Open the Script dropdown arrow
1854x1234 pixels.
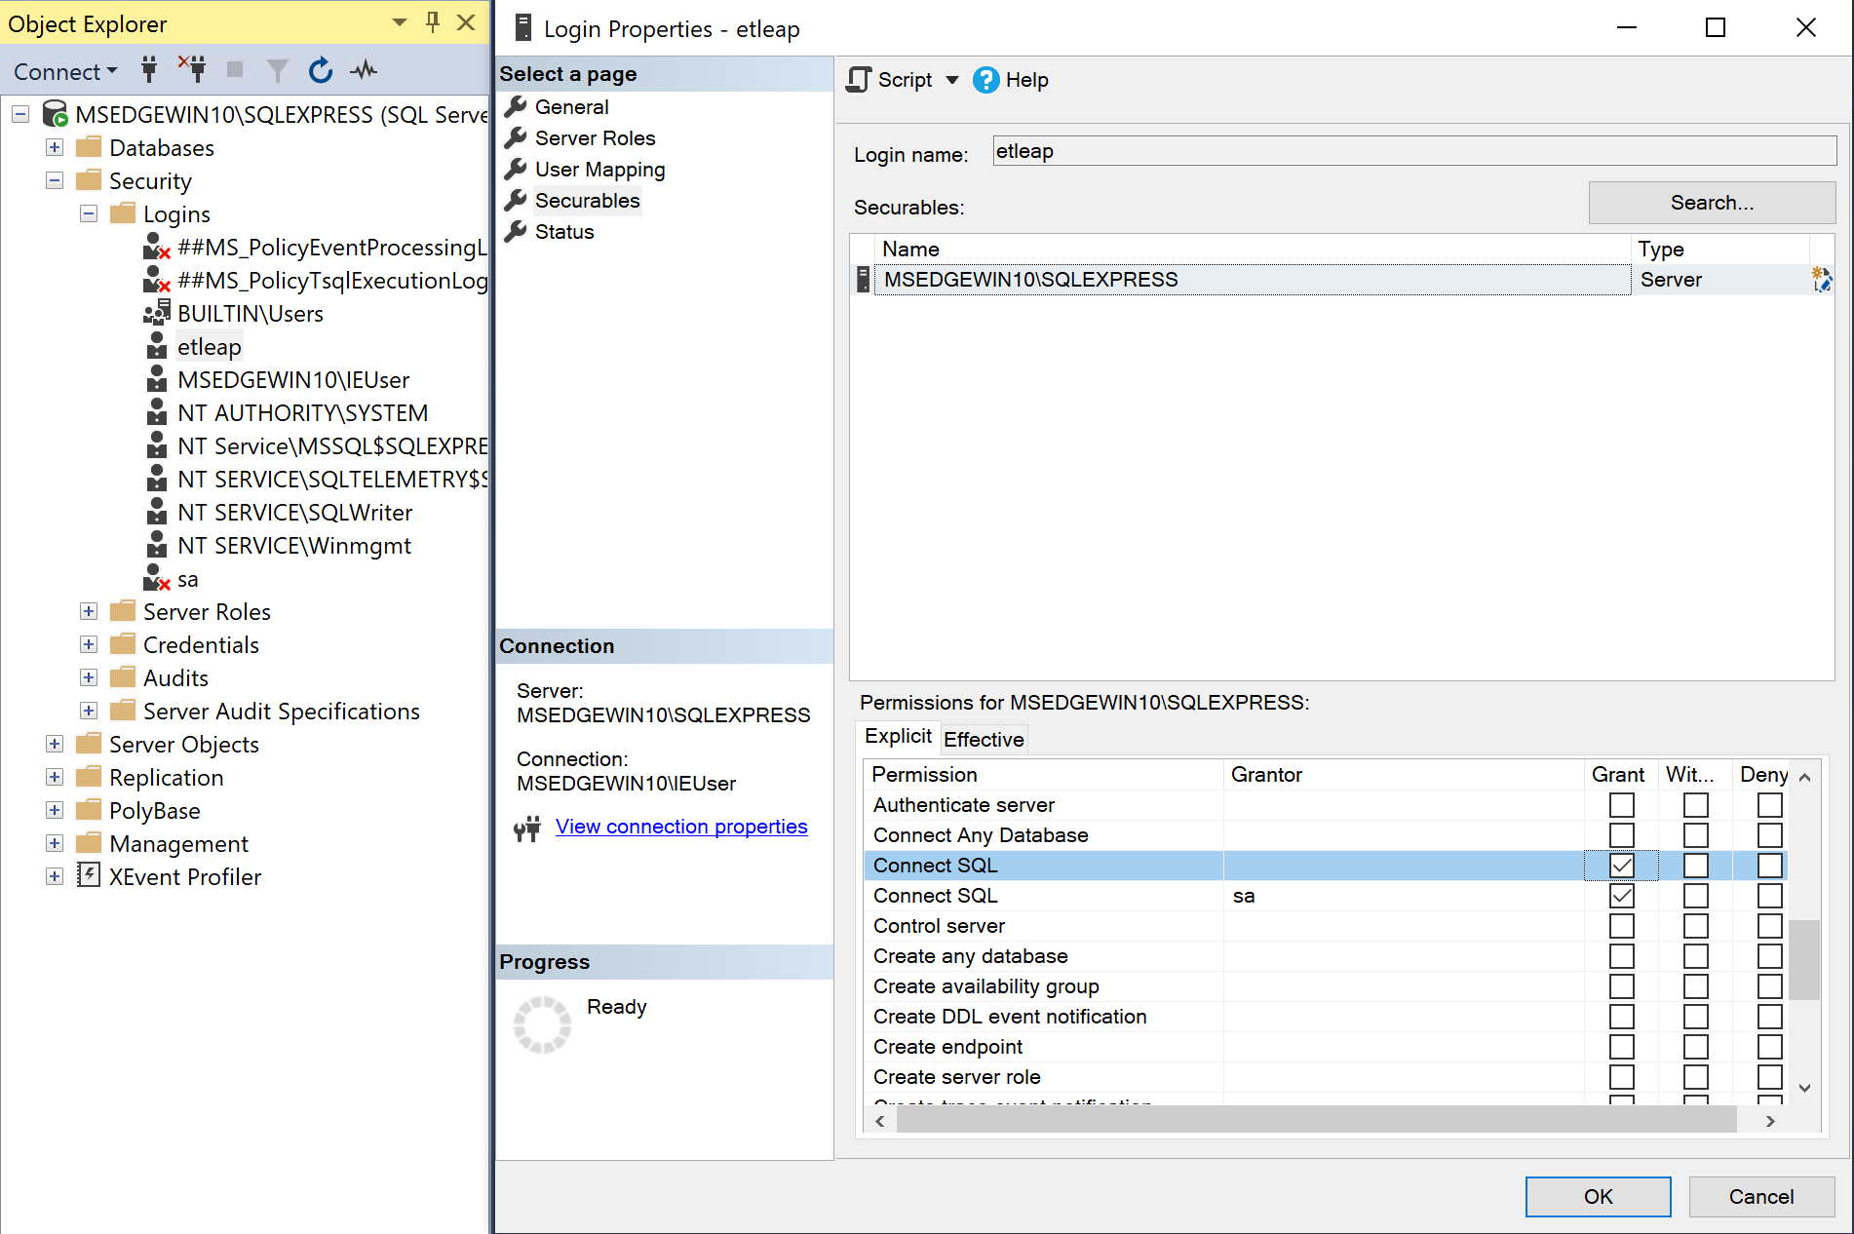950,80
